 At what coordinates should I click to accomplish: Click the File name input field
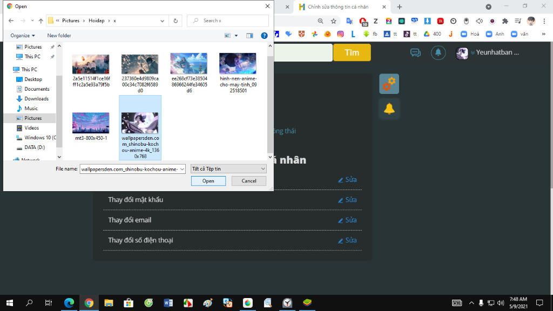[x=130, y=169]
